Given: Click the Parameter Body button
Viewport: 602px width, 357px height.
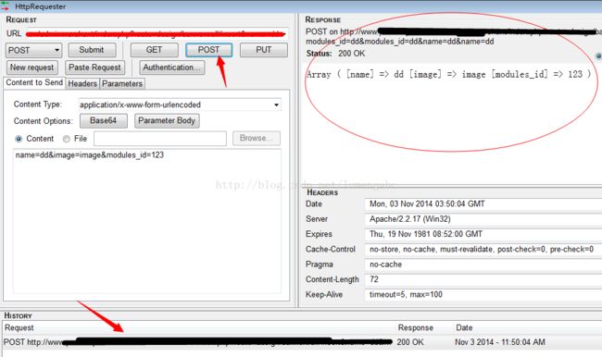Looking at the screenshot, I should coord(167,121).
